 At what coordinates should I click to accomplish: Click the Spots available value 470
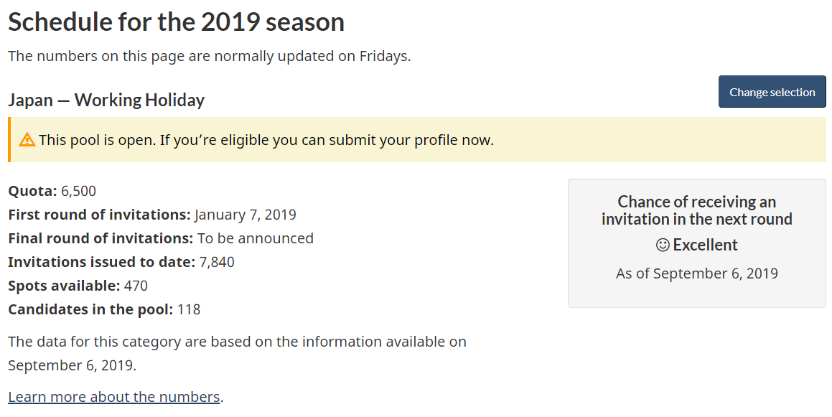[x=136, y=286]
